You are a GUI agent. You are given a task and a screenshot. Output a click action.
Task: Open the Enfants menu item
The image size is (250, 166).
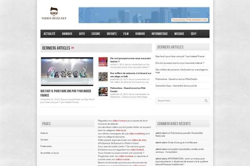(112, 34)
